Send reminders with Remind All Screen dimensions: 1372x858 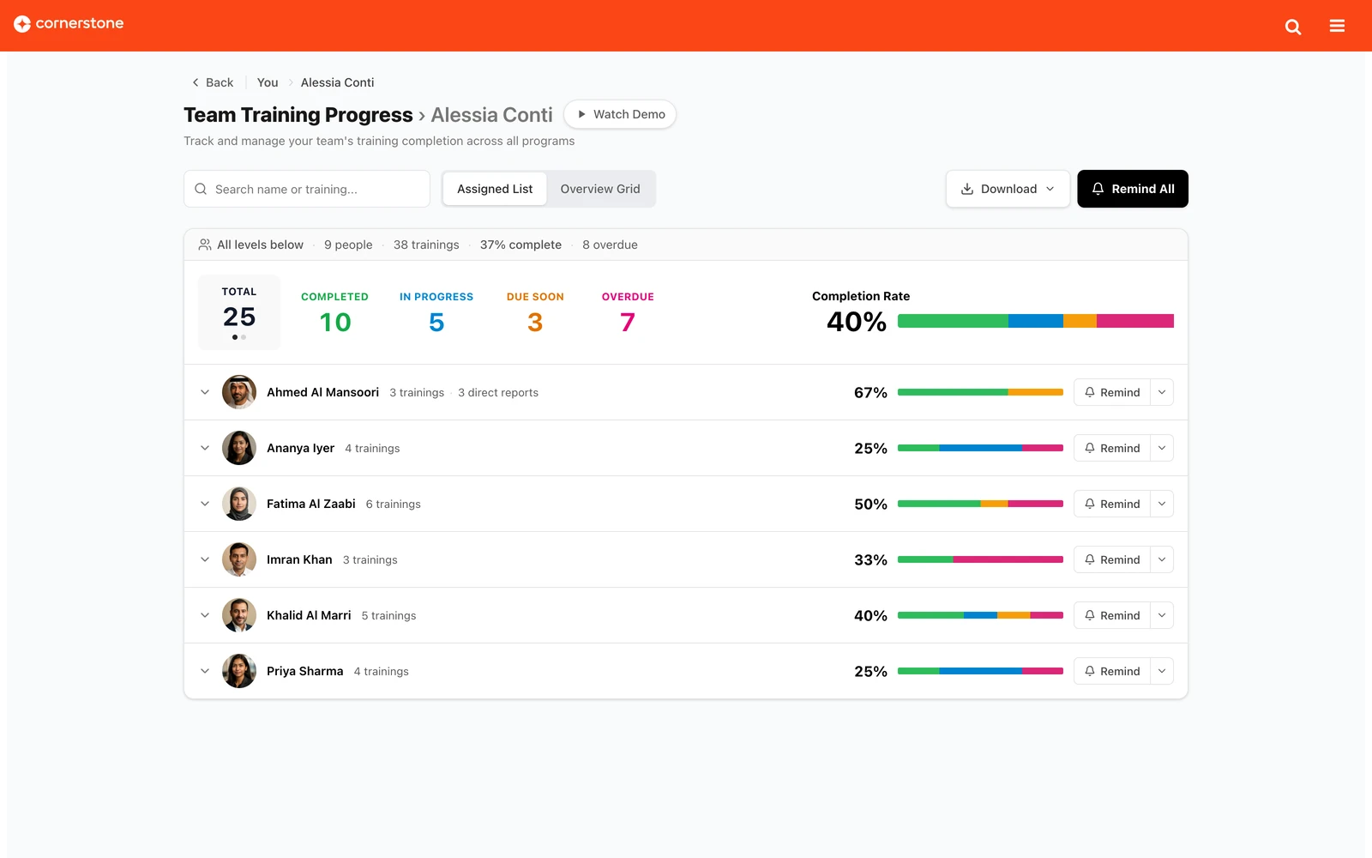pos(1133,189)
